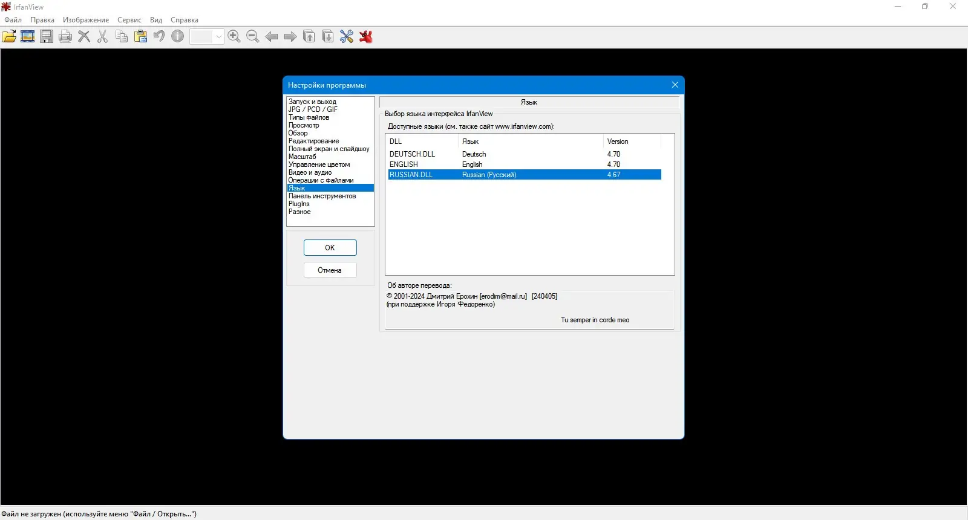Click the Отмена button
The height and width of the screenshot is (520, 968).
pyautogui.click(x=330, y=270)
